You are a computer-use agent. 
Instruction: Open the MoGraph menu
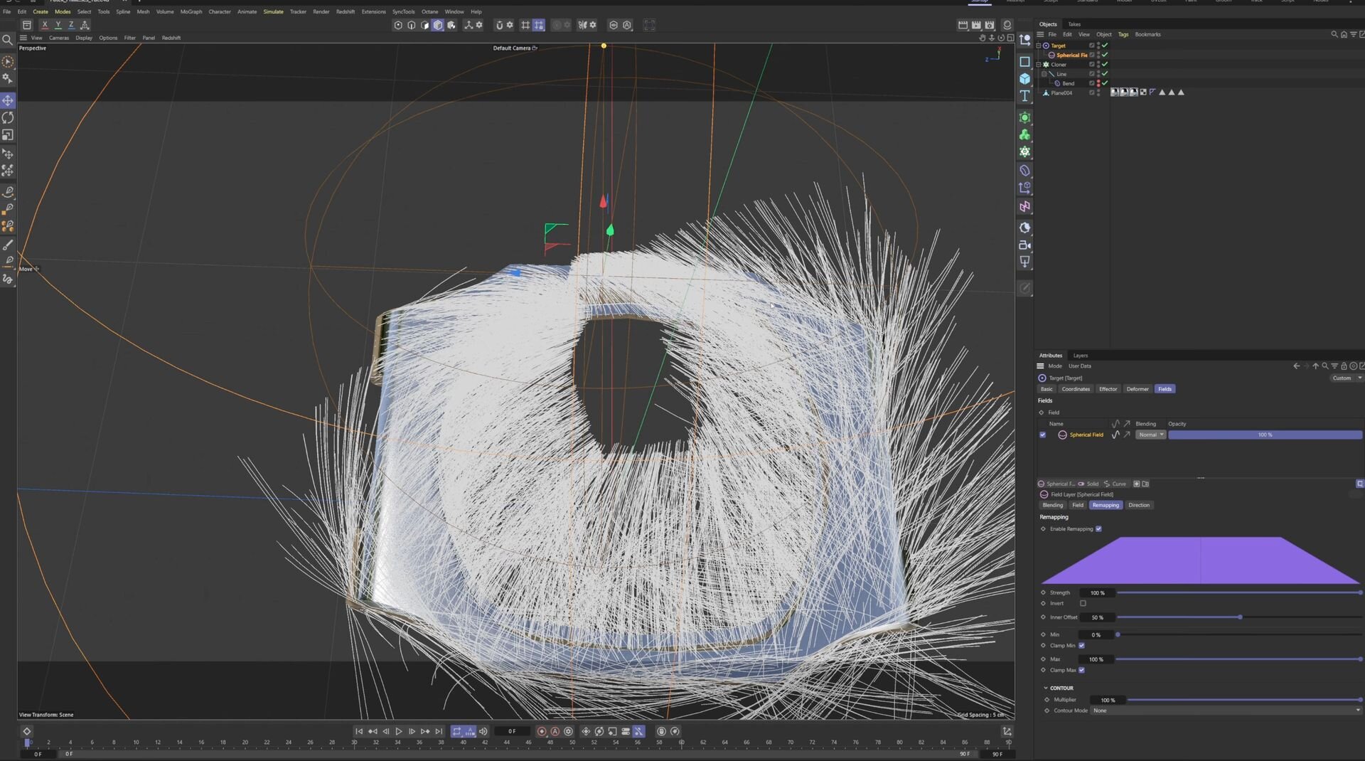pyautogui.click(x=191, y=11)
